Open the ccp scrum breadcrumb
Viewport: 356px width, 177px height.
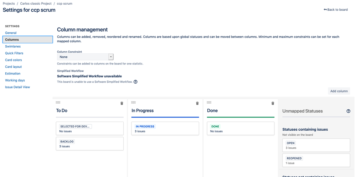point(65,4)
